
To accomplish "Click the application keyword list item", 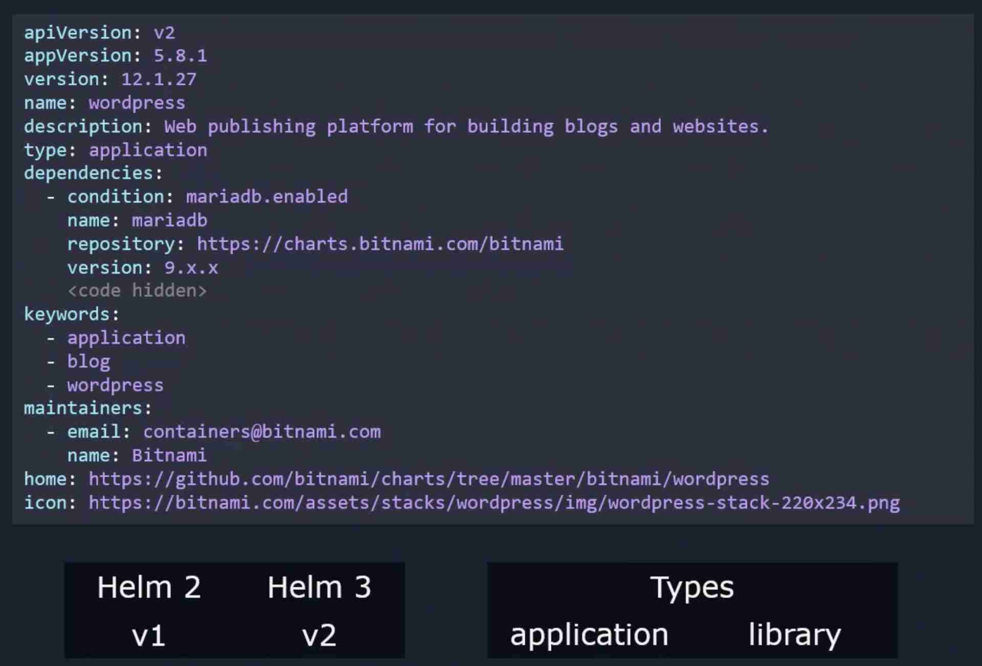I will click(x=126, y=338).
